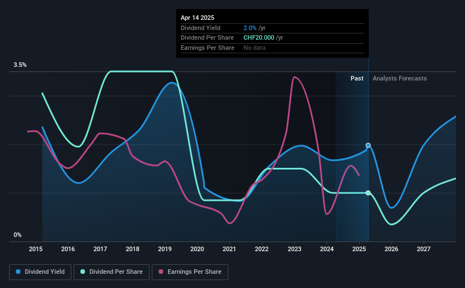465x288 pixels.
Task: Click the CHF20.000 dividend per share value
Action: click(x=259, y=38)
